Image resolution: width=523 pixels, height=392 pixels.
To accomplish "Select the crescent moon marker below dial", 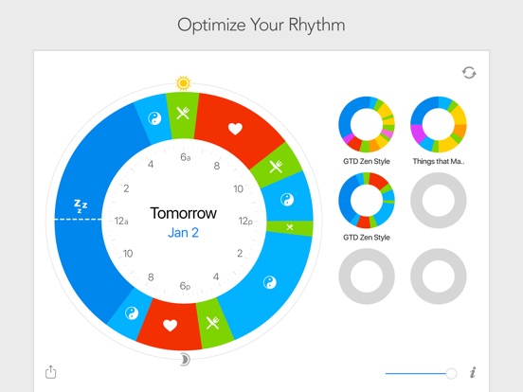I will coord(185,360).
